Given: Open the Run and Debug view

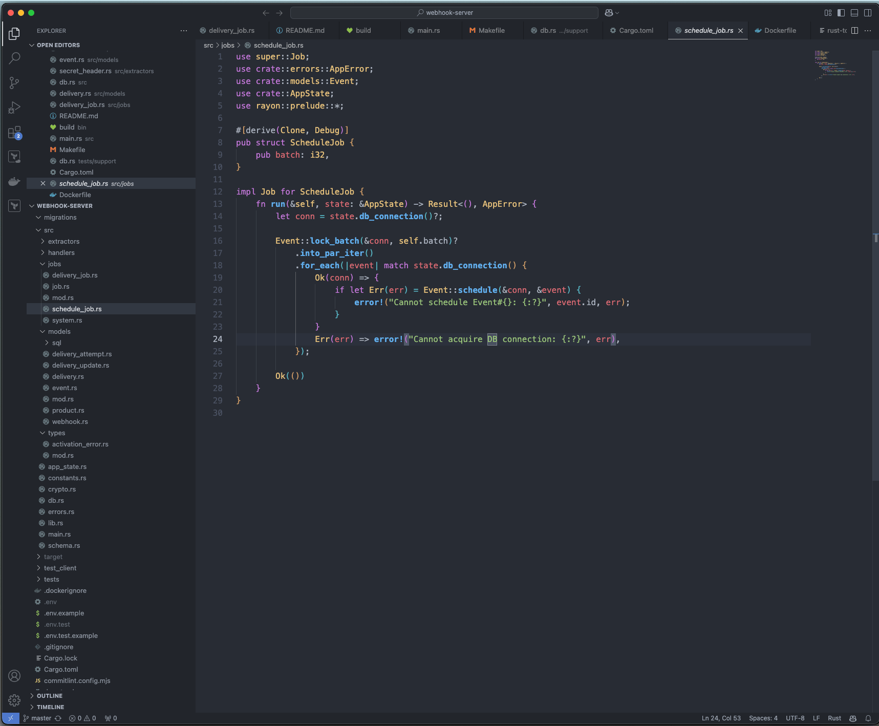Looking at the screenshot, I should coord(14,108).
